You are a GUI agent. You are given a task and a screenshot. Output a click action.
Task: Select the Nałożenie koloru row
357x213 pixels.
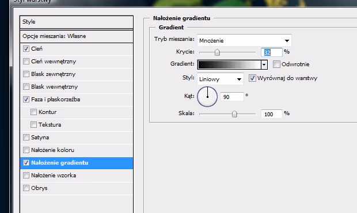pyautogui.click(x=77, y=150)
